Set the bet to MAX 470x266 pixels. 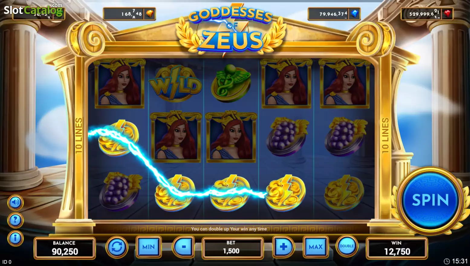[x=316, y=247]
